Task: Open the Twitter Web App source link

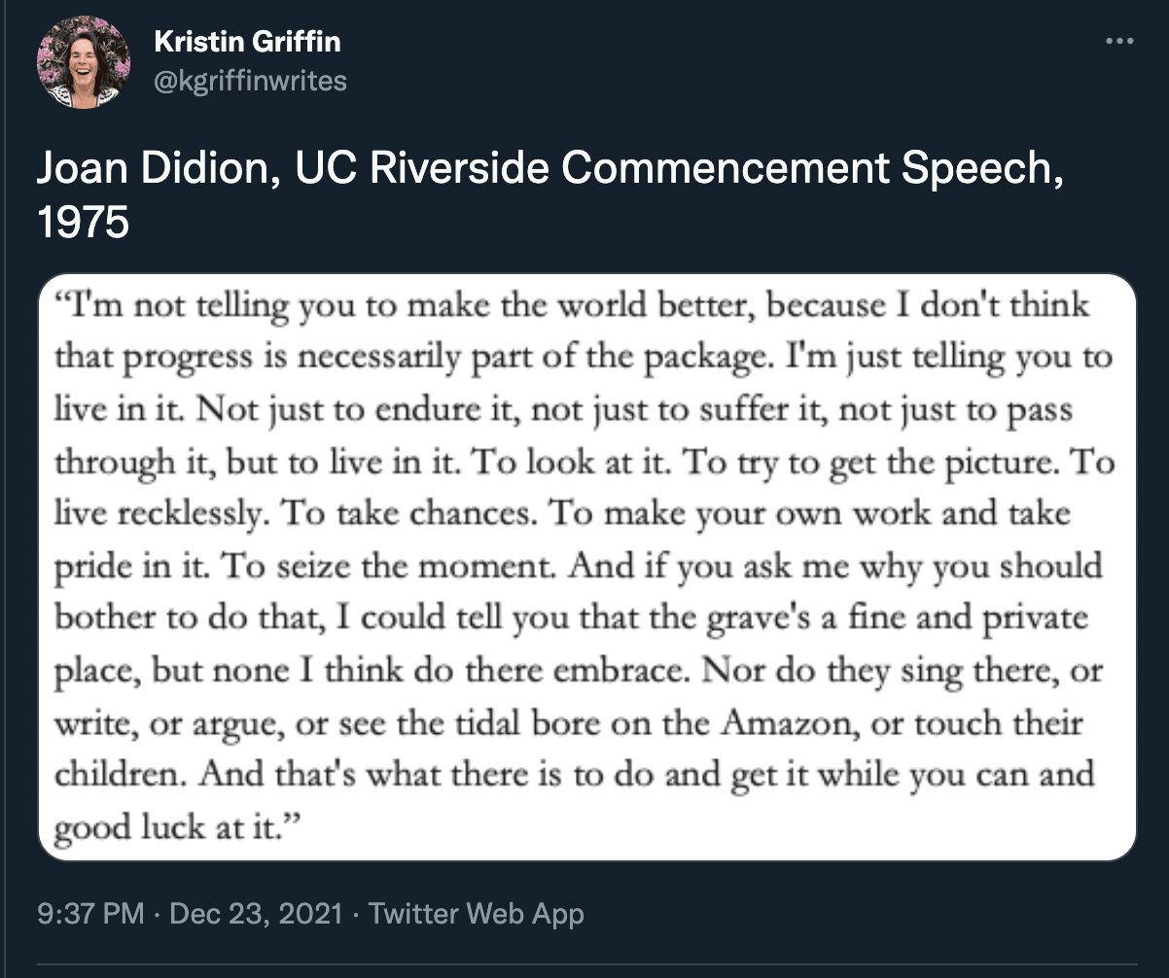Action: pyautogui.click(x=476, y=914)
